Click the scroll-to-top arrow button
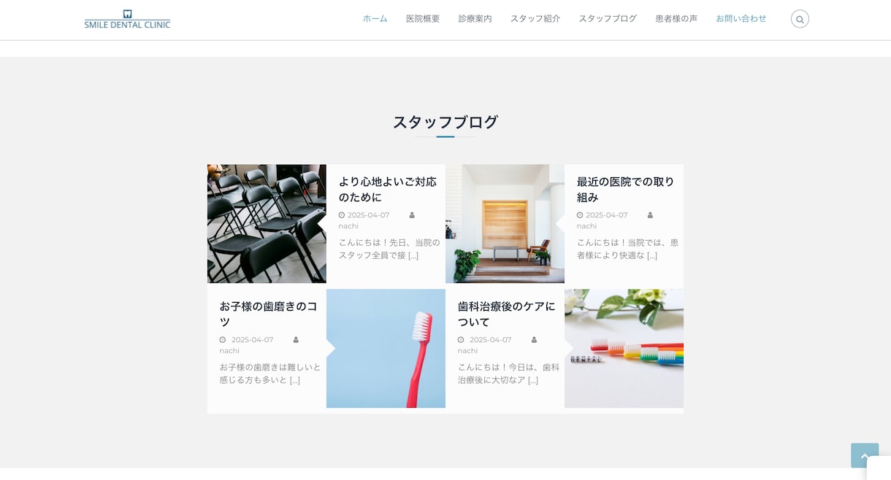 pyautogui.click(x=865, y=455)
